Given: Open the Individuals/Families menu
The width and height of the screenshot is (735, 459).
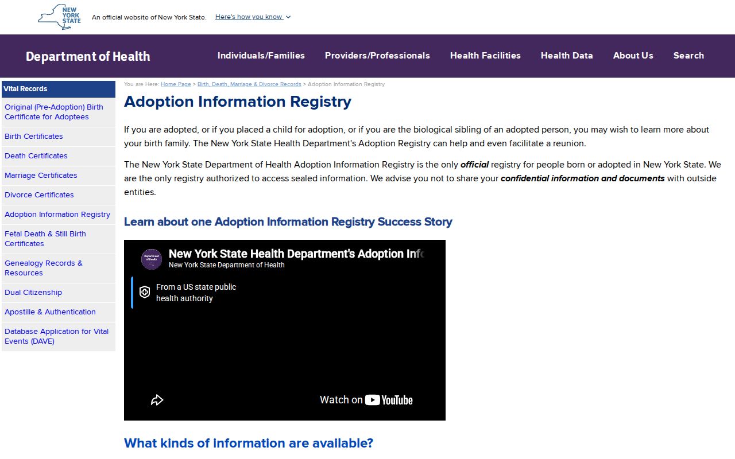Looking at the screenshot, I should (261, 56).
